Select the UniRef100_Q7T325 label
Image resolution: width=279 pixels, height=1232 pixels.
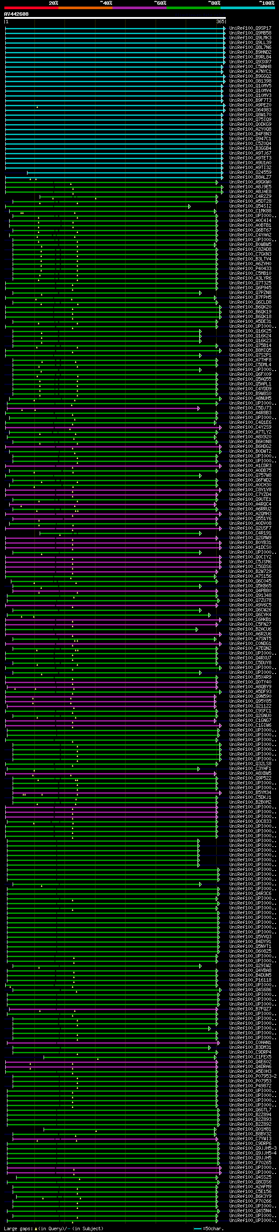(250, 283)
